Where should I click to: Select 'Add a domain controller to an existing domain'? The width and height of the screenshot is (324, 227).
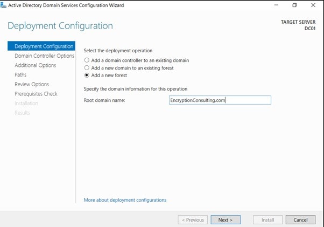87,60
